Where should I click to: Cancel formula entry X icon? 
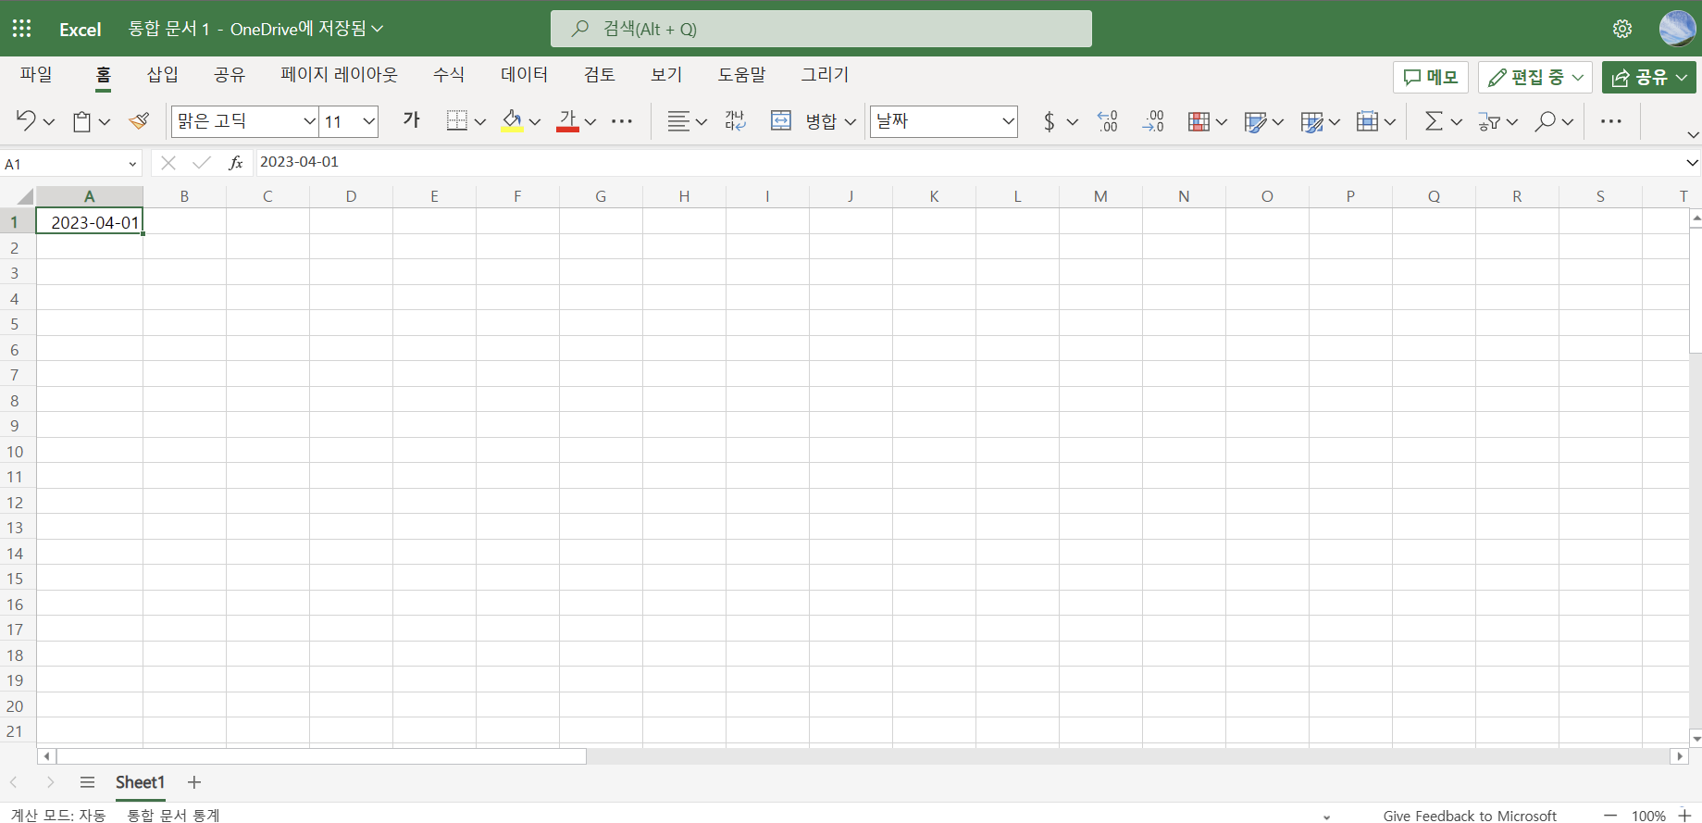pos(168,163)
